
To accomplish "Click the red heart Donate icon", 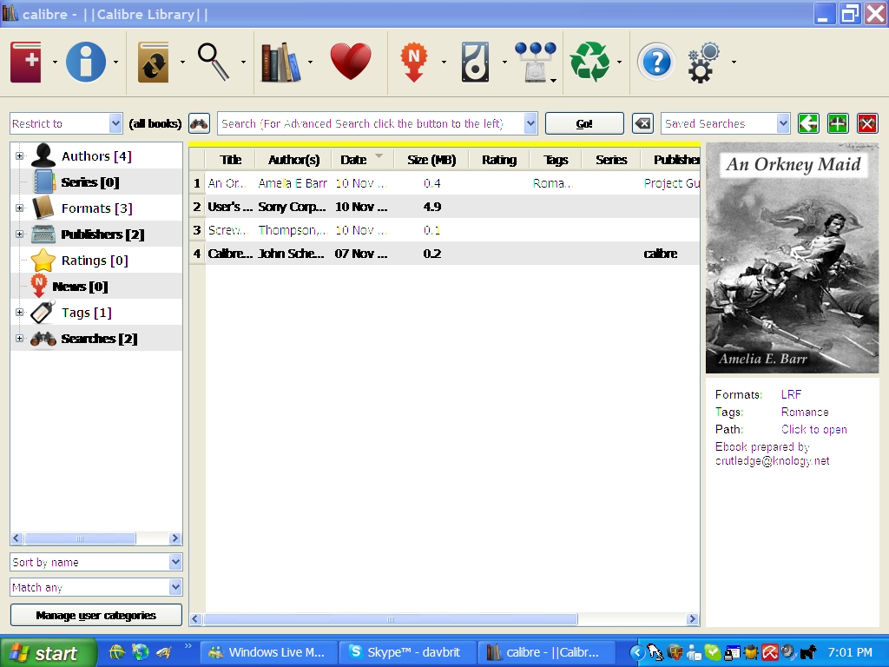I will [351, 62].
